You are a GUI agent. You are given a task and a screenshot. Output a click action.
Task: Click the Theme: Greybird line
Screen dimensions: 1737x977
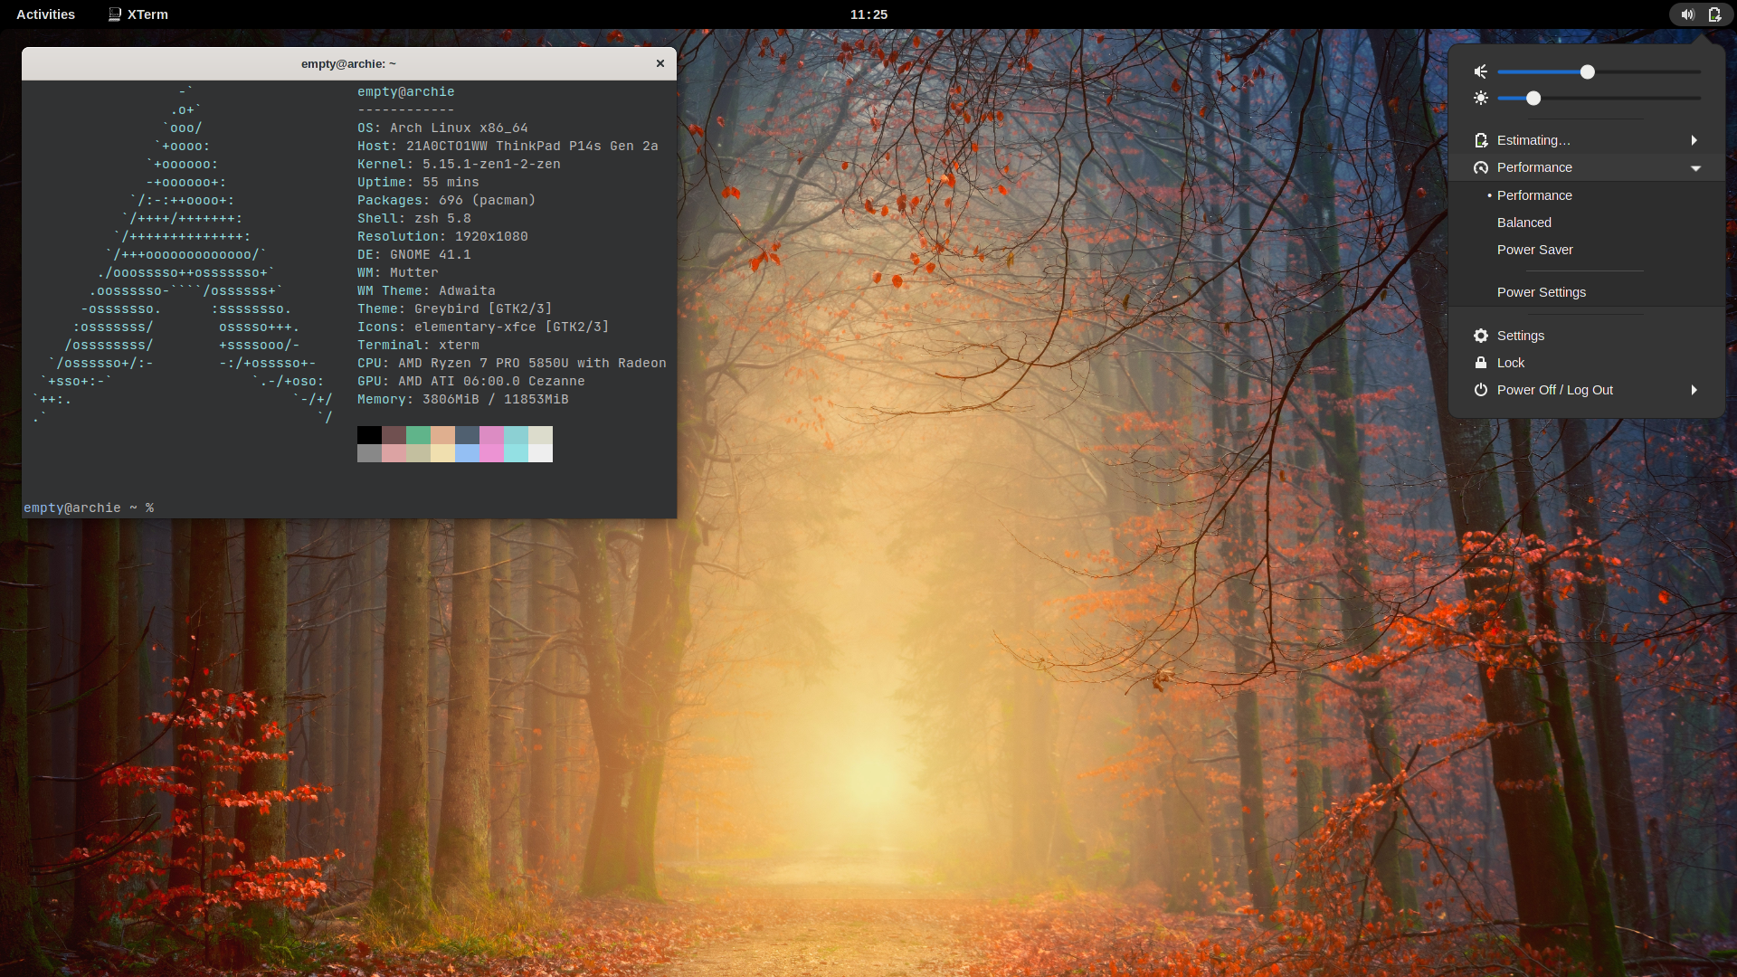pos(454,309)
